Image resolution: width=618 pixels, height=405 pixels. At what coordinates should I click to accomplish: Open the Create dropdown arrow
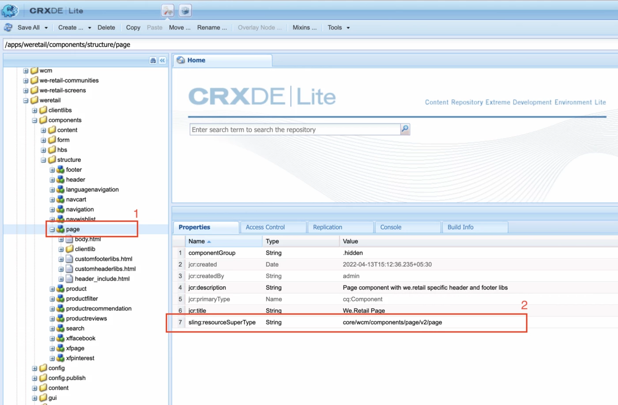click(x=90, y=28)
